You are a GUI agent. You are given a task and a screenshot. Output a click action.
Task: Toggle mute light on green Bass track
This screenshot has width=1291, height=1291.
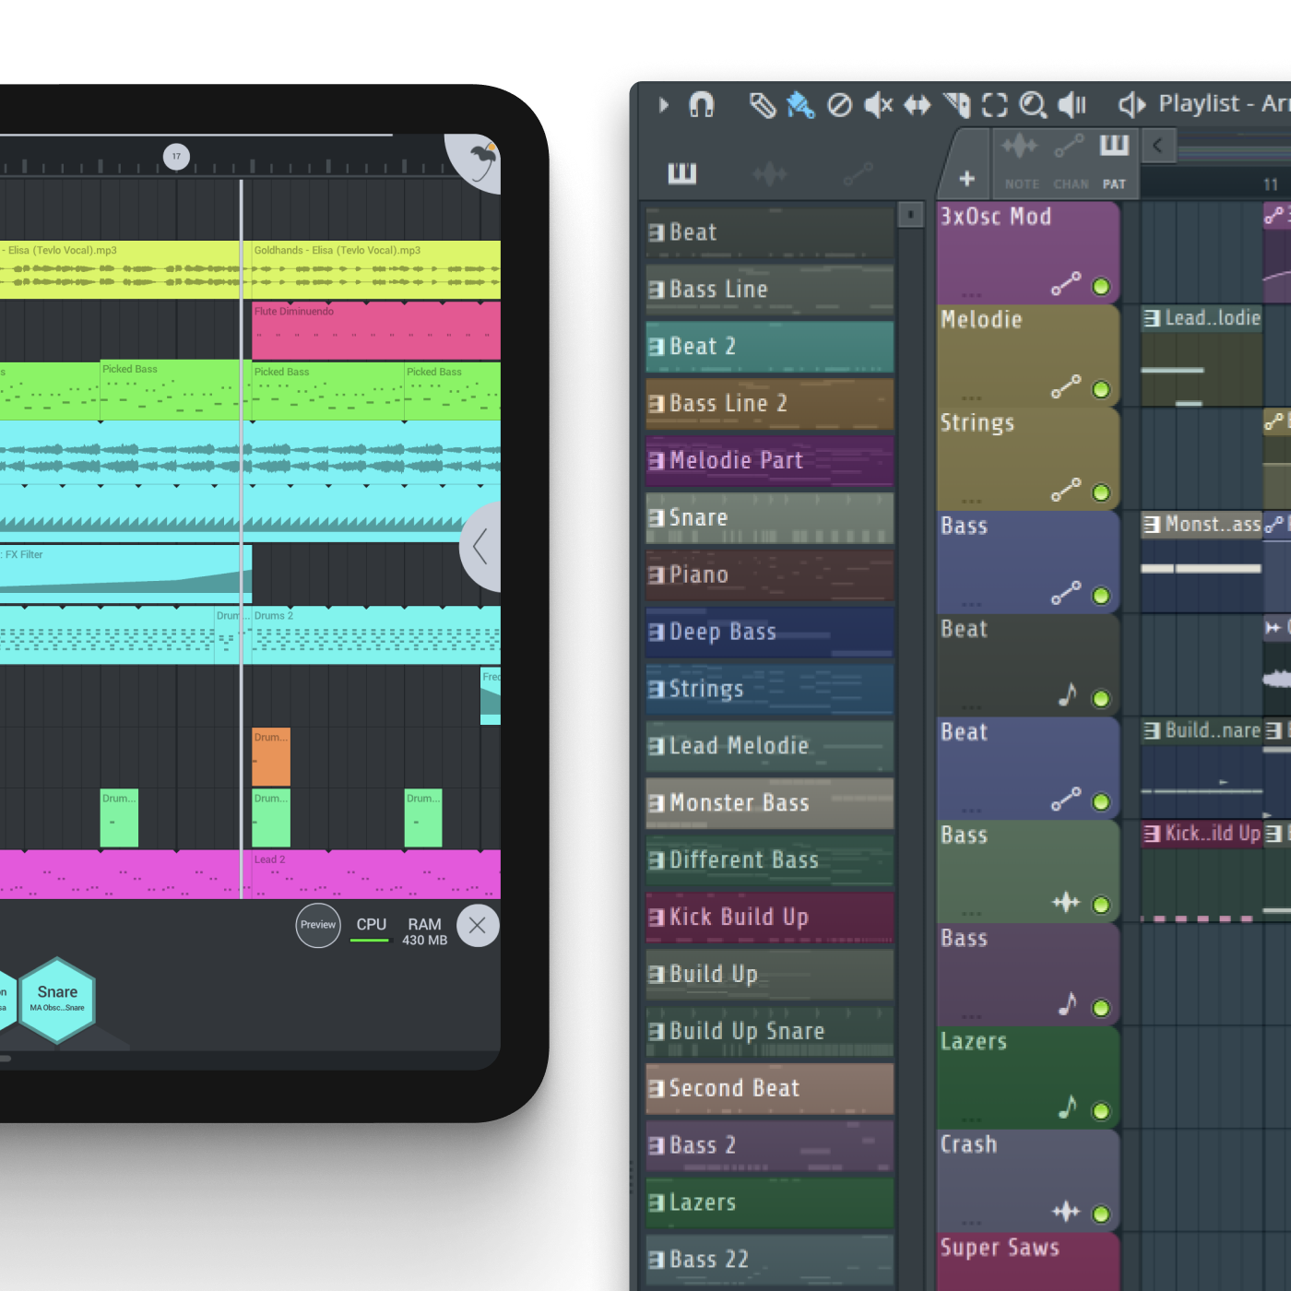(x=1101, y=905)
